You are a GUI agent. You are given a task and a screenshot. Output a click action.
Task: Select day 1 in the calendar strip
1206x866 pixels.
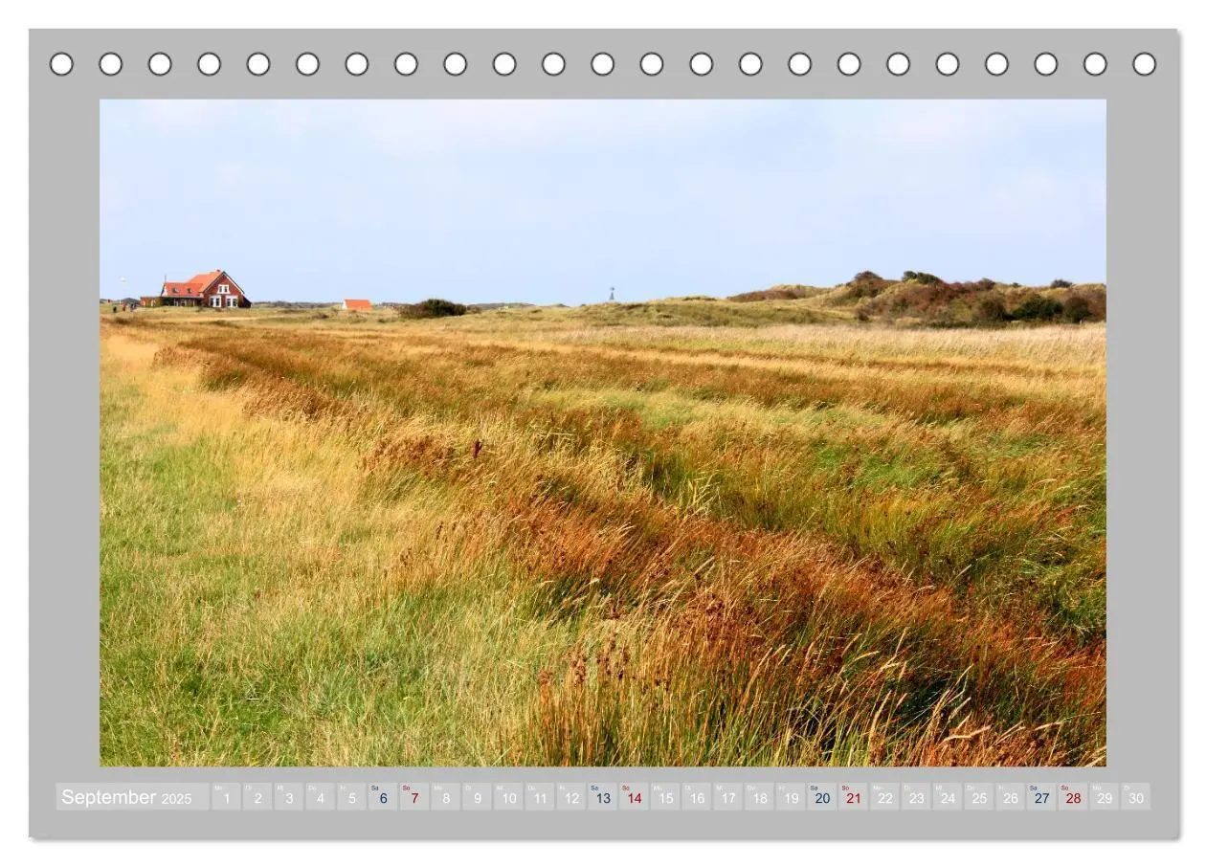(x=226, y=797)
